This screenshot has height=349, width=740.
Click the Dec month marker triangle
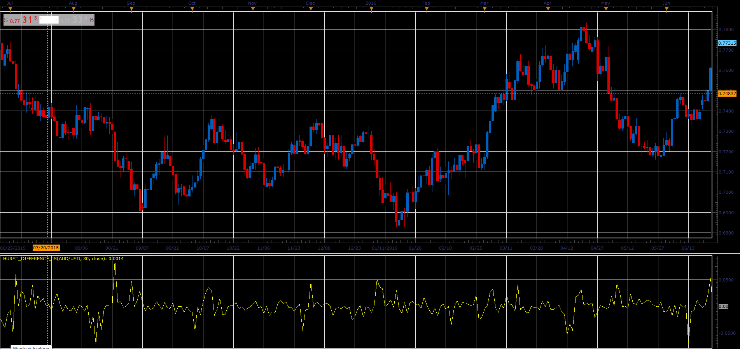point(311,9)
